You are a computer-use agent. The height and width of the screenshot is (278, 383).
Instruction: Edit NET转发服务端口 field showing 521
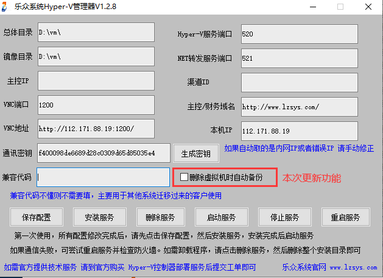(x=300, y=58)
